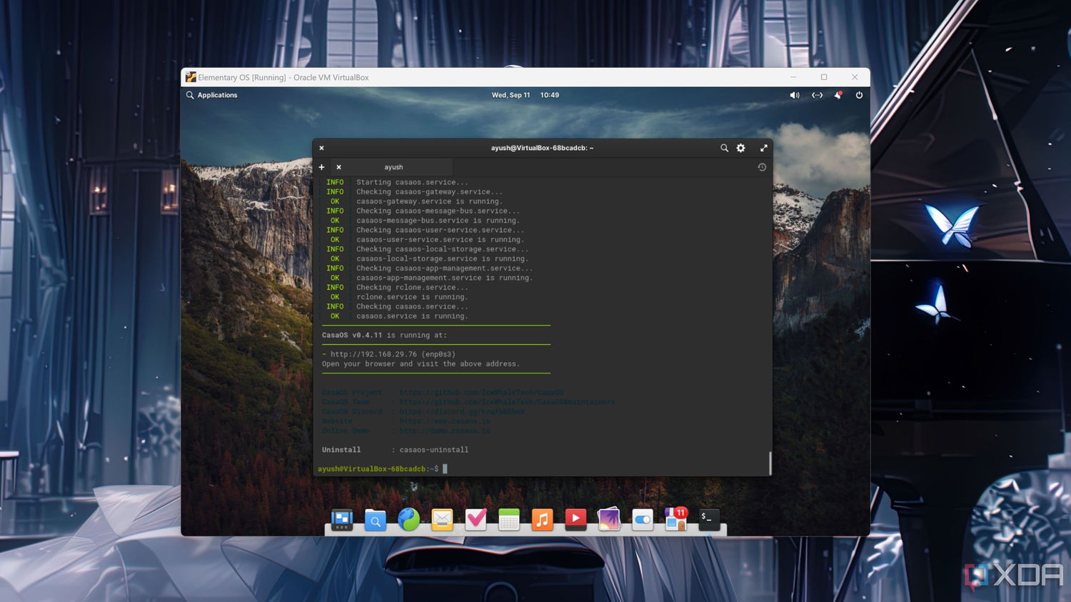Viewport: 1071px width, 602px height.
Task: Close the 'ayush' terminal tab
Action: click(338, 167)
